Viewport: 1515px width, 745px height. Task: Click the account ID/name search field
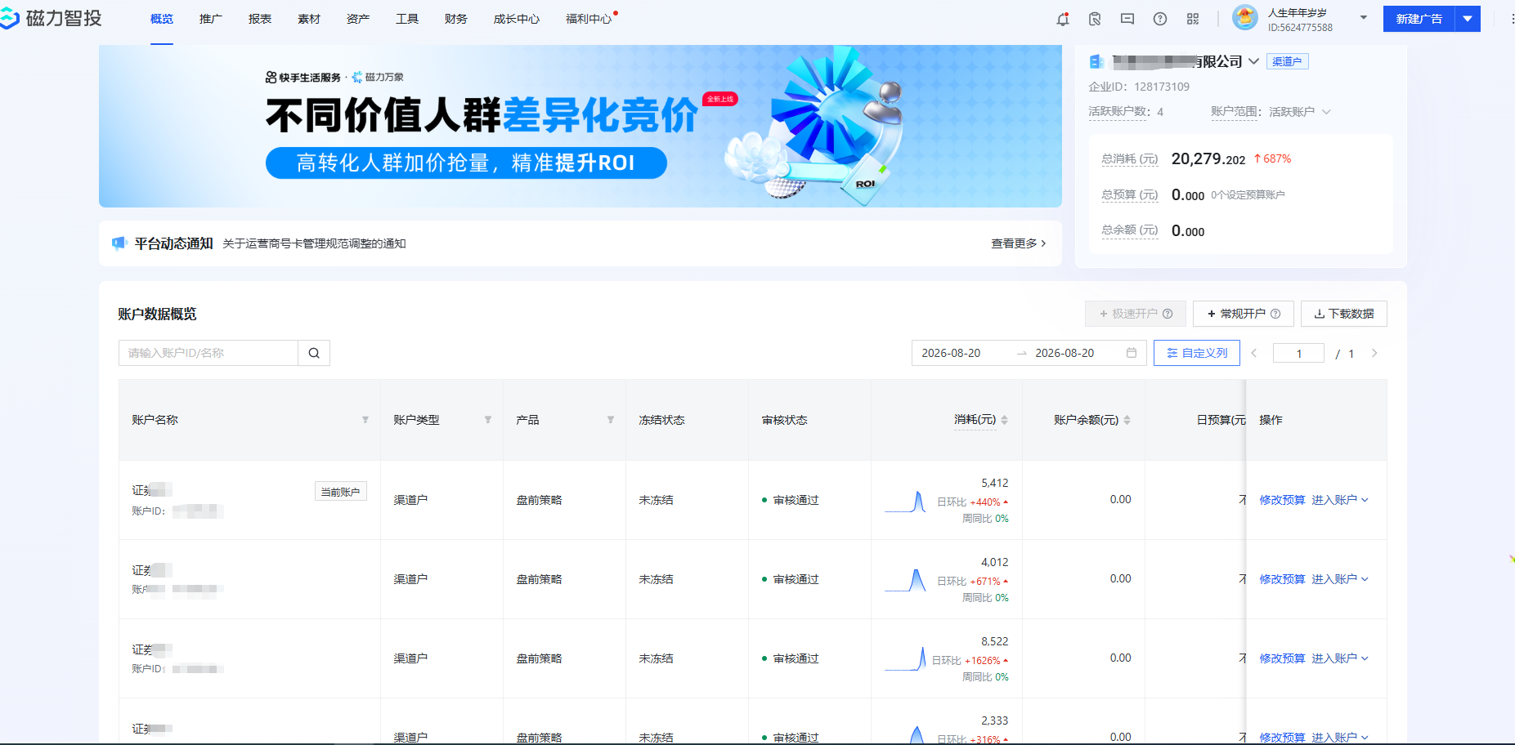tap(208, 353)
